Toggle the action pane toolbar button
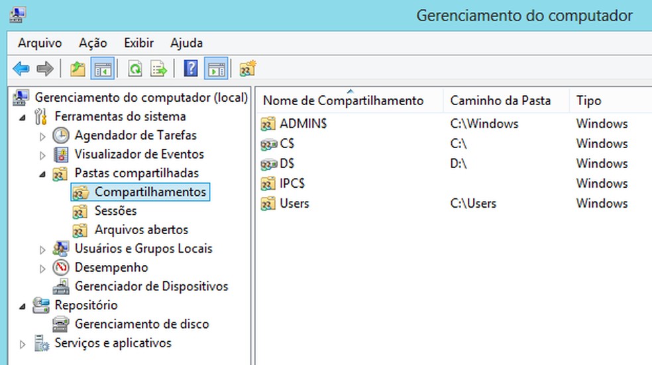The image size is (652, 365). (x=216, y=68)
